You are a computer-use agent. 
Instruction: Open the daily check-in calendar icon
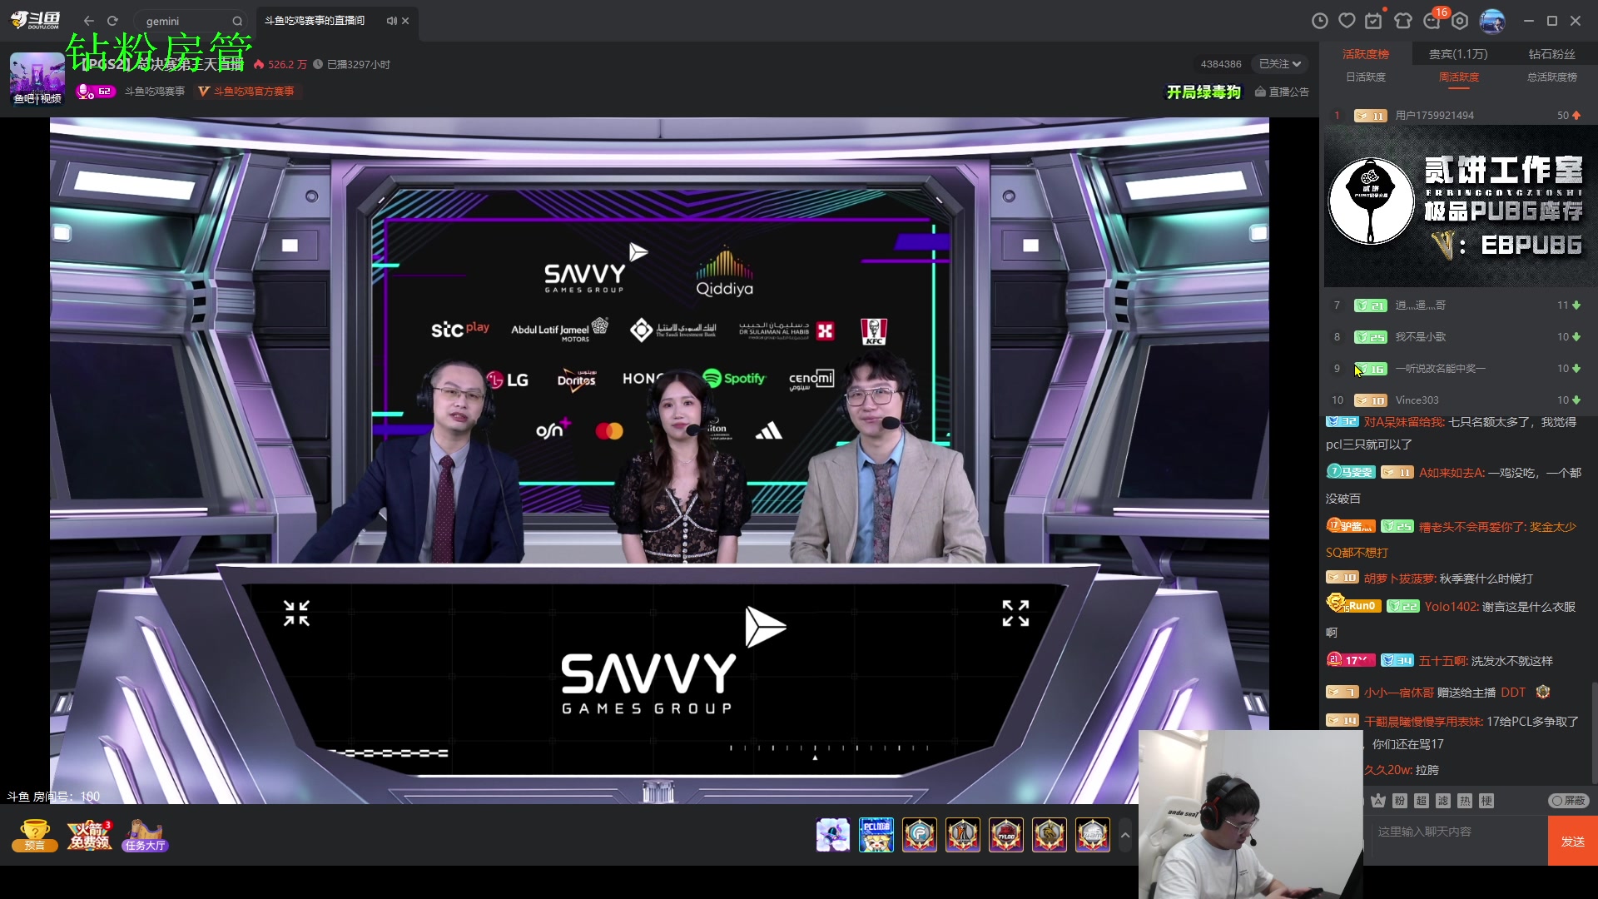(x=1374, y=21)
